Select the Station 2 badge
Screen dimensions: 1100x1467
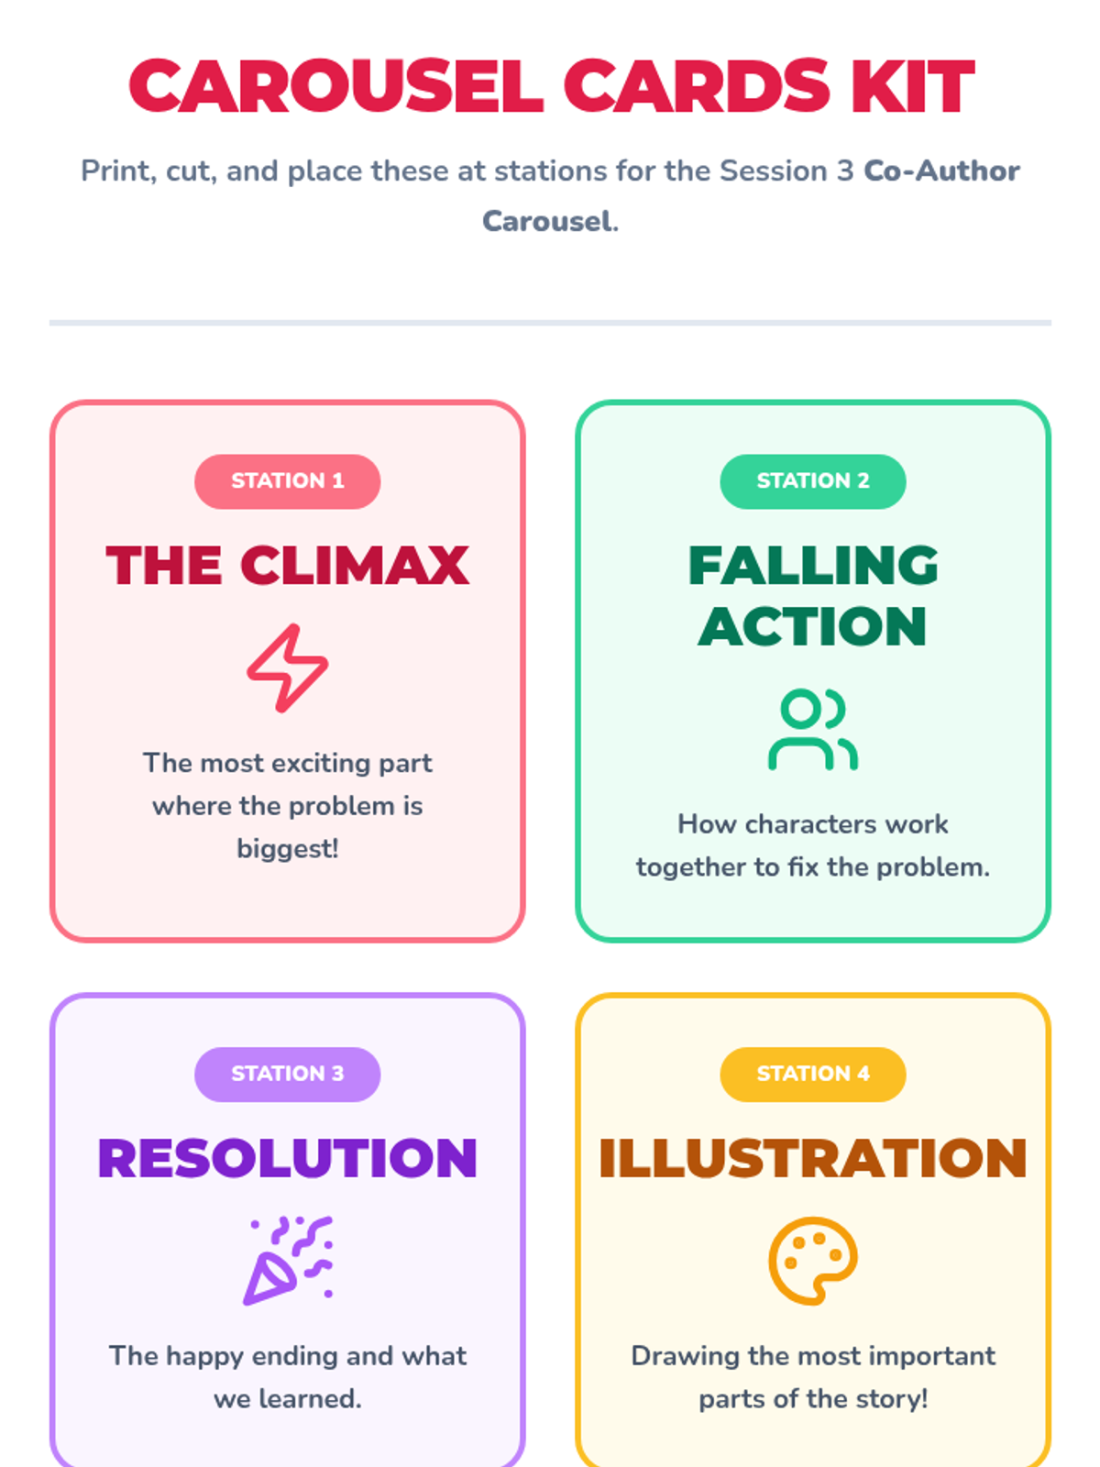point(812,481)
